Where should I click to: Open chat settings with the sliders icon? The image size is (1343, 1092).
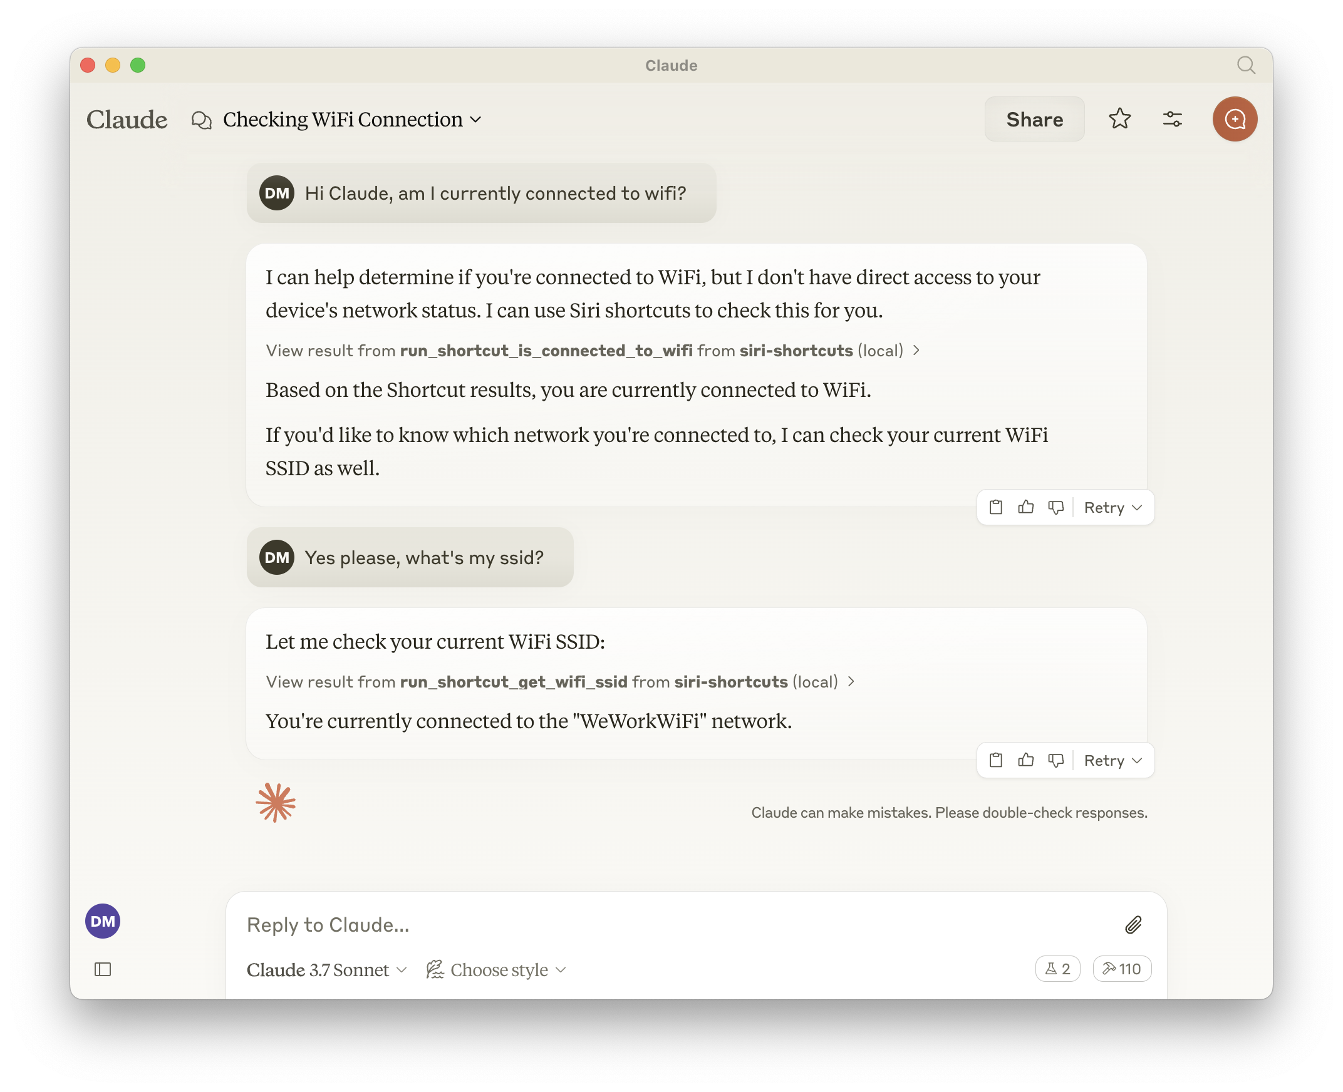pyautogui.click(x=1172, y=119)
